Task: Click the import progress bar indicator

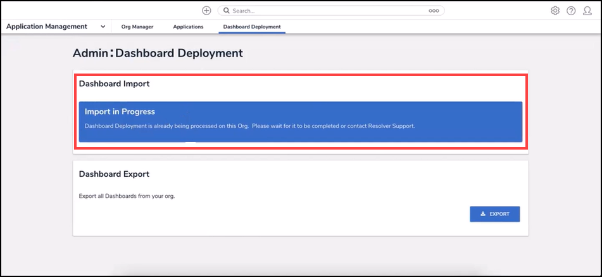Action: pyautogui.click(x=191, y=143)
